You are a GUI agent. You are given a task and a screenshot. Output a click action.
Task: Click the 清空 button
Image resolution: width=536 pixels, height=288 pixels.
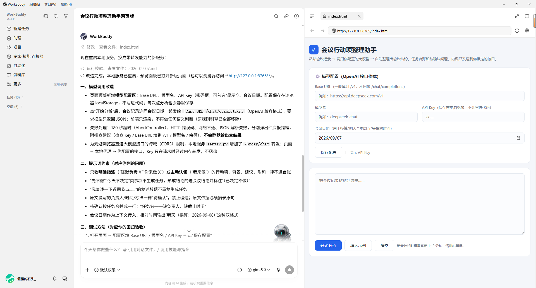tap(384, 246)
